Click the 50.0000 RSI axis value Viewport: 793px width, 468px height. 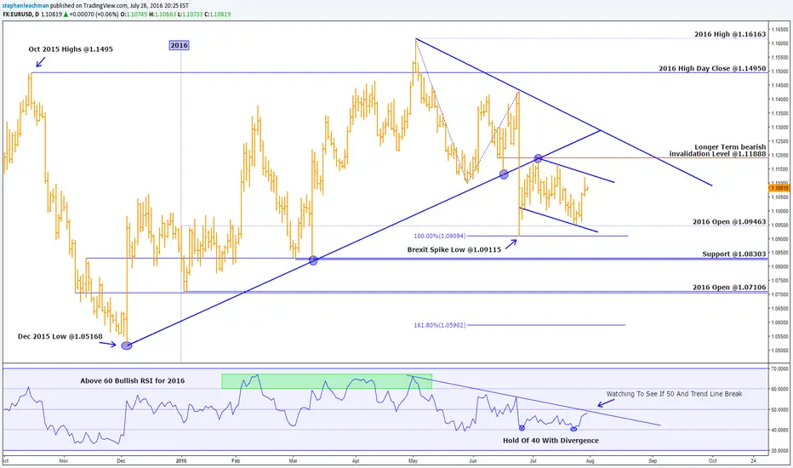780,410
